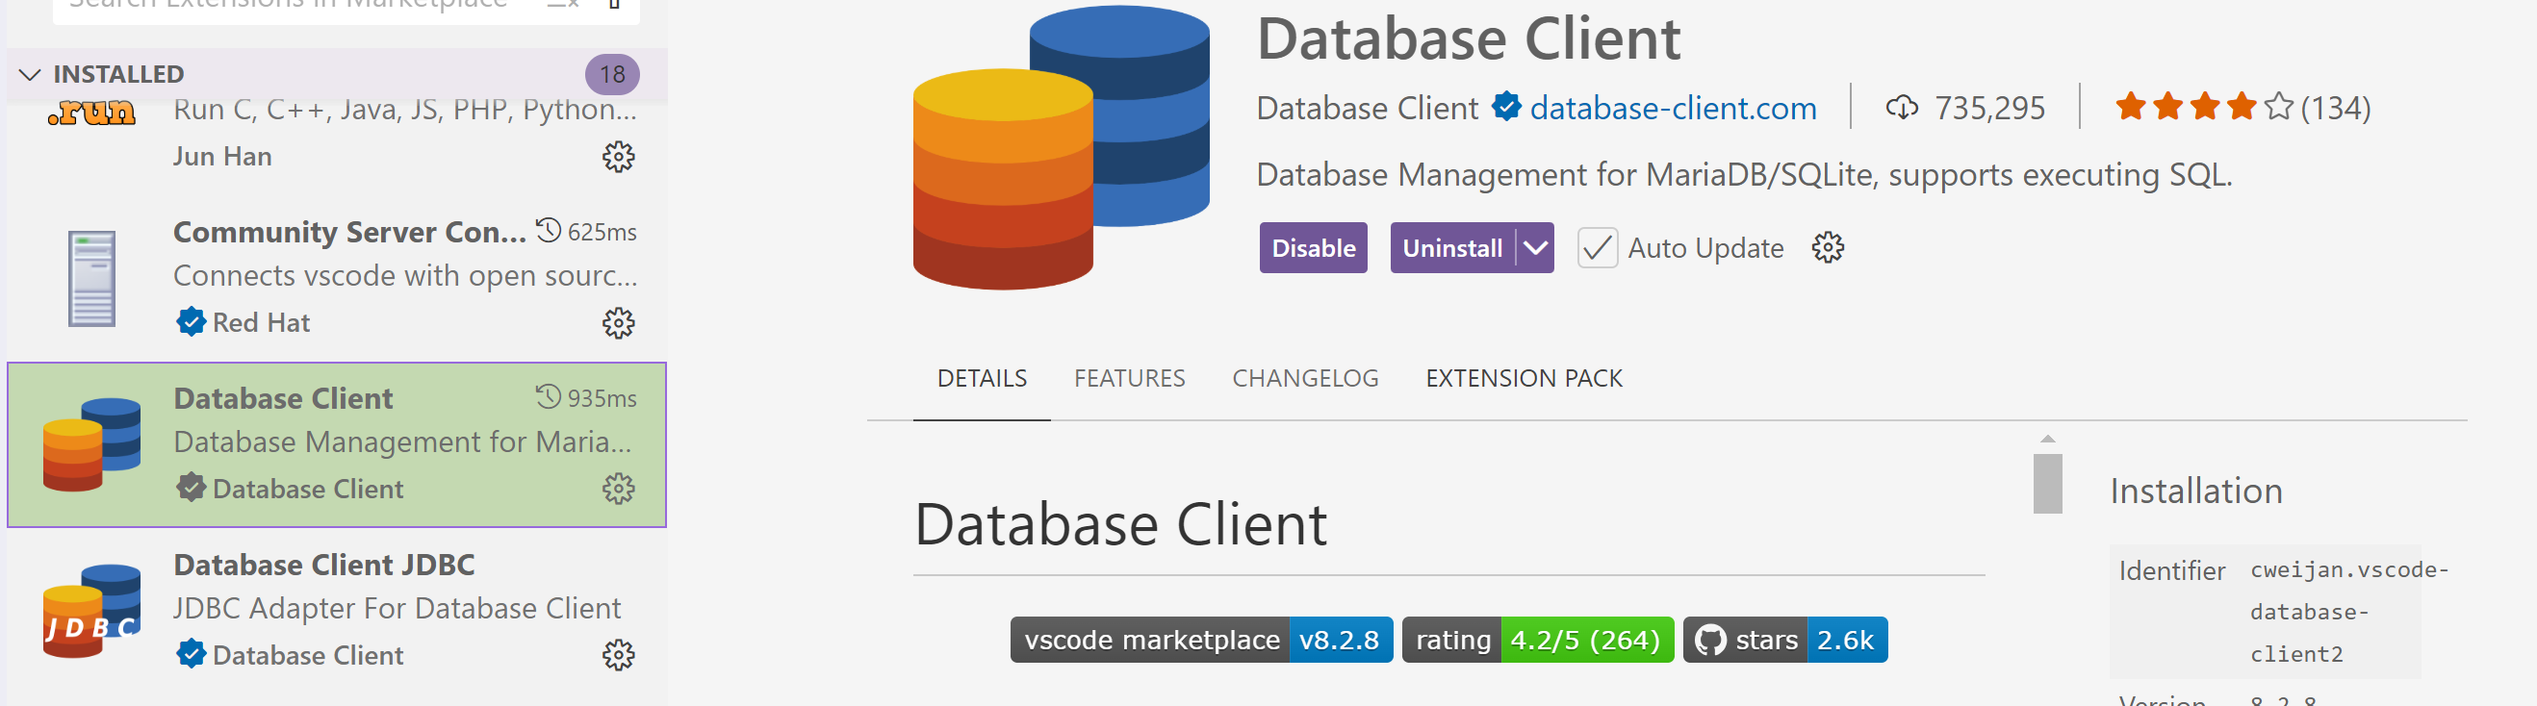The width and height of the screenshot is (2537, 706).
Task: Click the 625ms activation time clock icon
Action: tap(549, 231)
